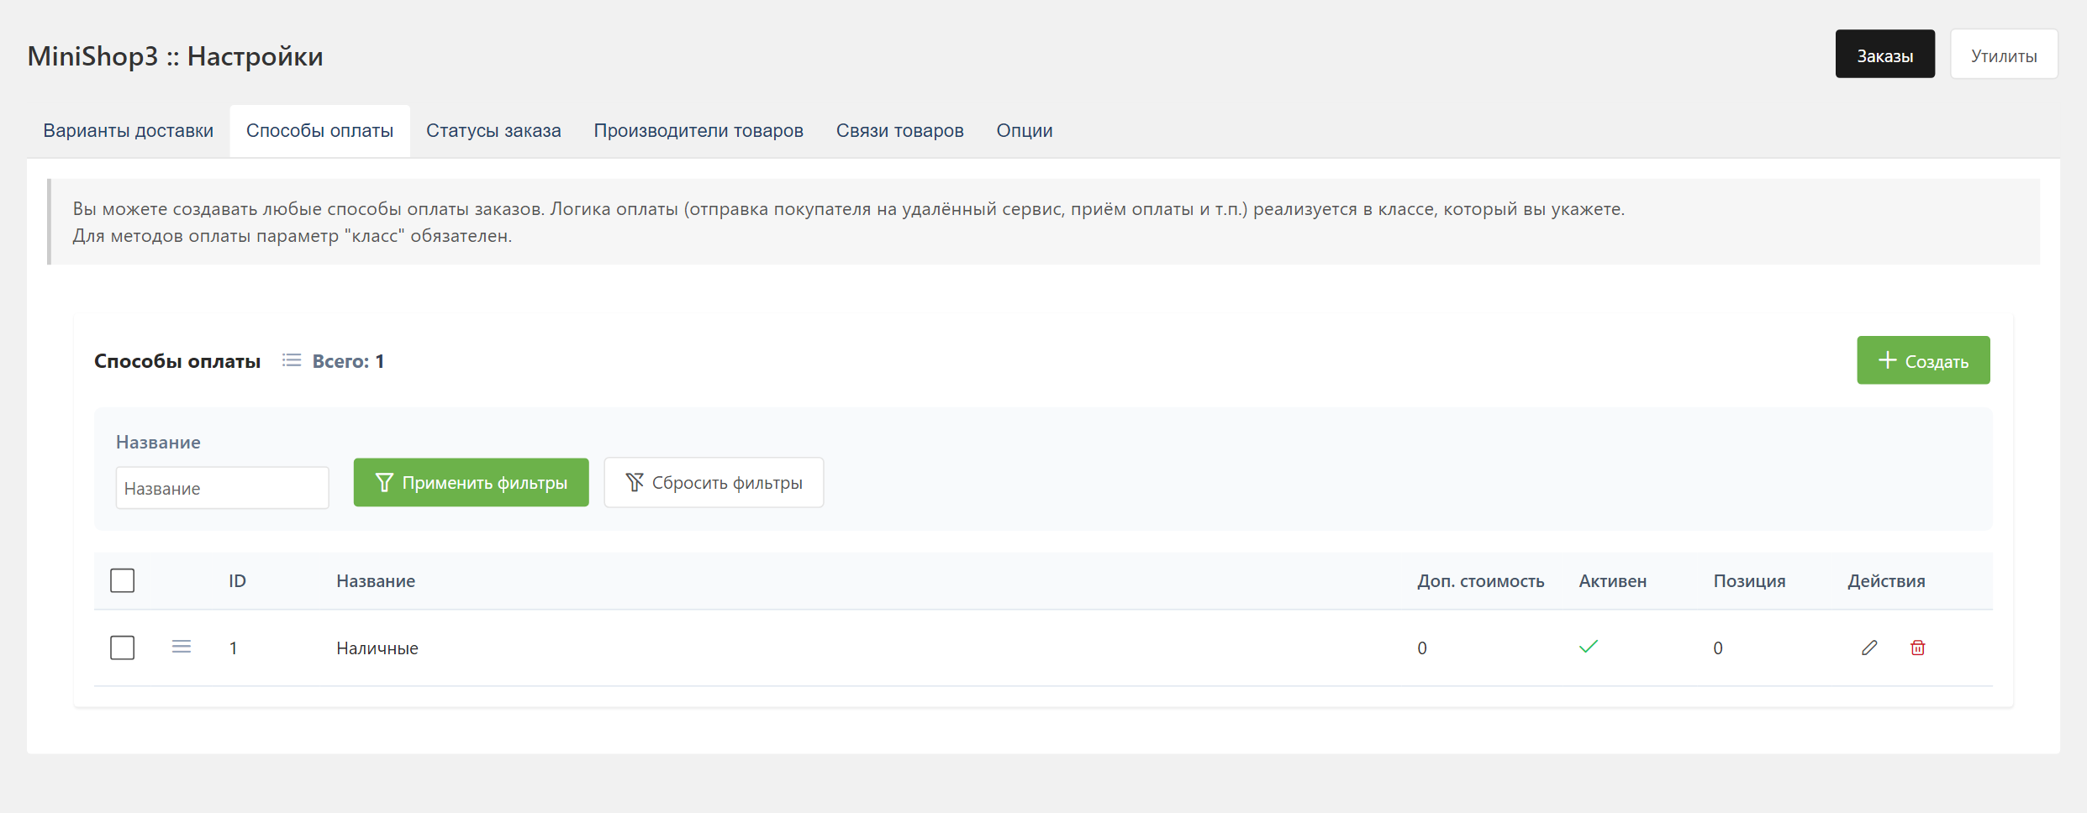Click the ID value 1 in the Наличные row
2087x813 pixels.
[x=234, y=648]
